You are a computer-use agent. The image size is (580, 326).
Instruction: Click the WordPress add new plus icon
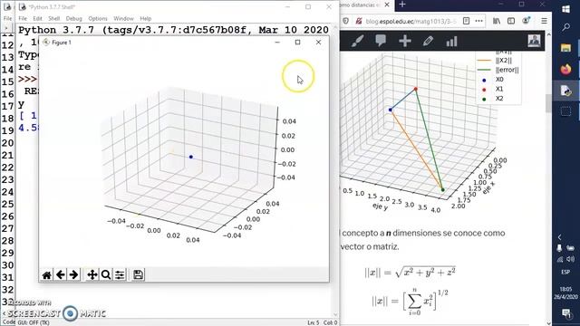405,41
